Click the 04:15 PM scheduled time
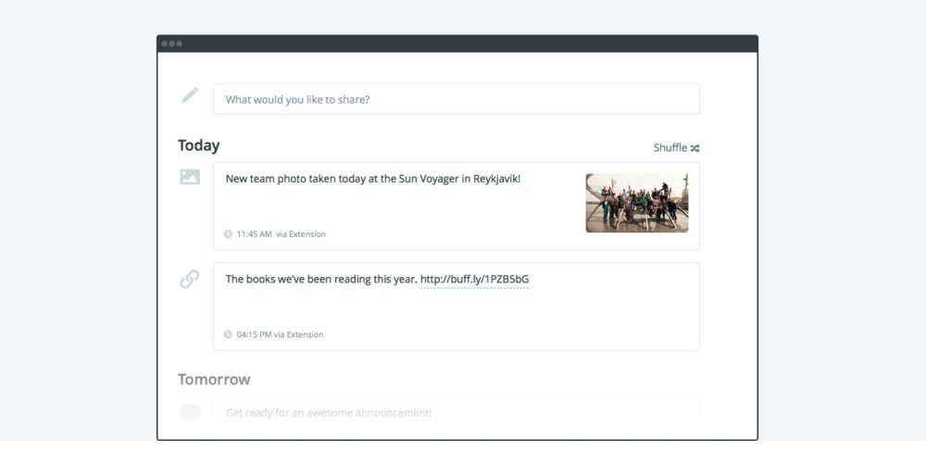 254,334
